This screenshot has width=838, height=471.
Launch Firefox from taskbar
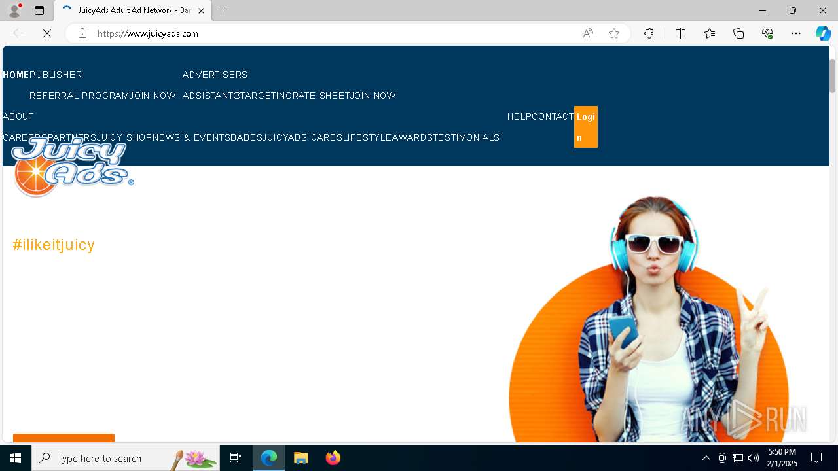[x=333, y=458]
